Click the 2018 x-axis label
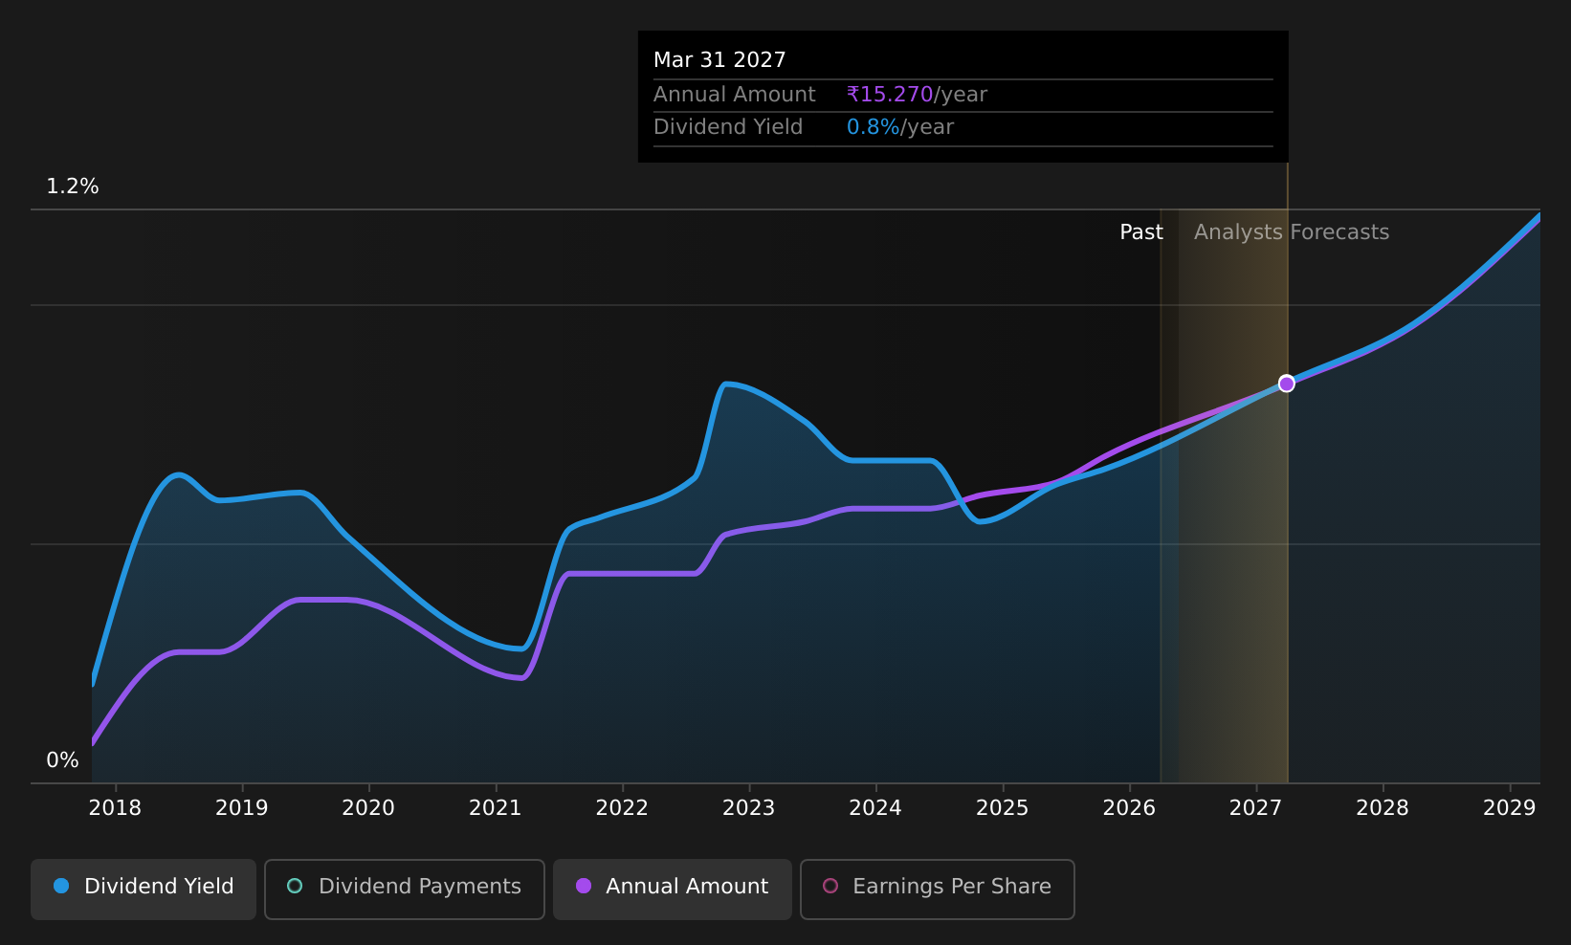 pos(115,808)
